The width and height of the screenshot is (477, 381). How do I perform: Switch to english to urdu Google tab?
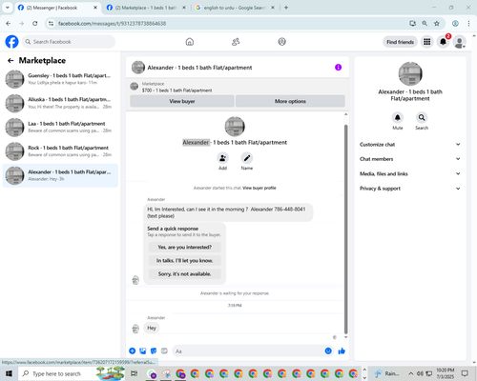pos(235,8)
